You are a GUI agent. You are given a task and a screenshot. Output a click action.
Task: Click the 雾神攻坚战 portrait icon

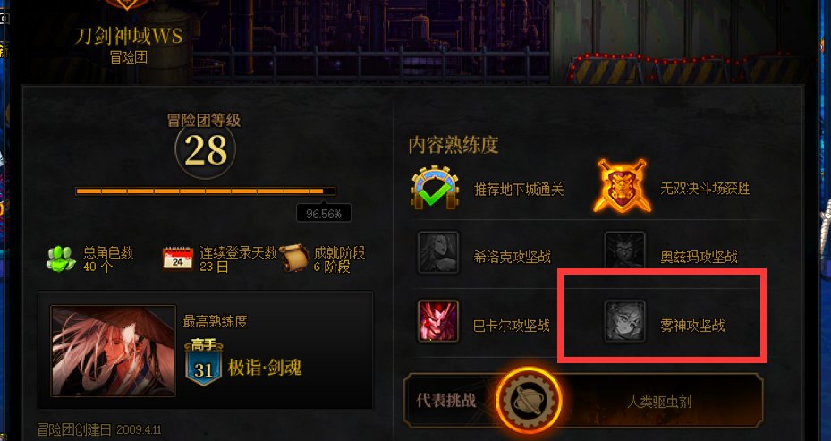[x=625, y=321]
